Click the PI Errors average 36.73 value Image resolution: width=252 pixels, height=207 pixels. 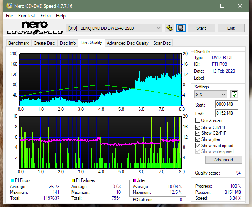tap(54, 187)
